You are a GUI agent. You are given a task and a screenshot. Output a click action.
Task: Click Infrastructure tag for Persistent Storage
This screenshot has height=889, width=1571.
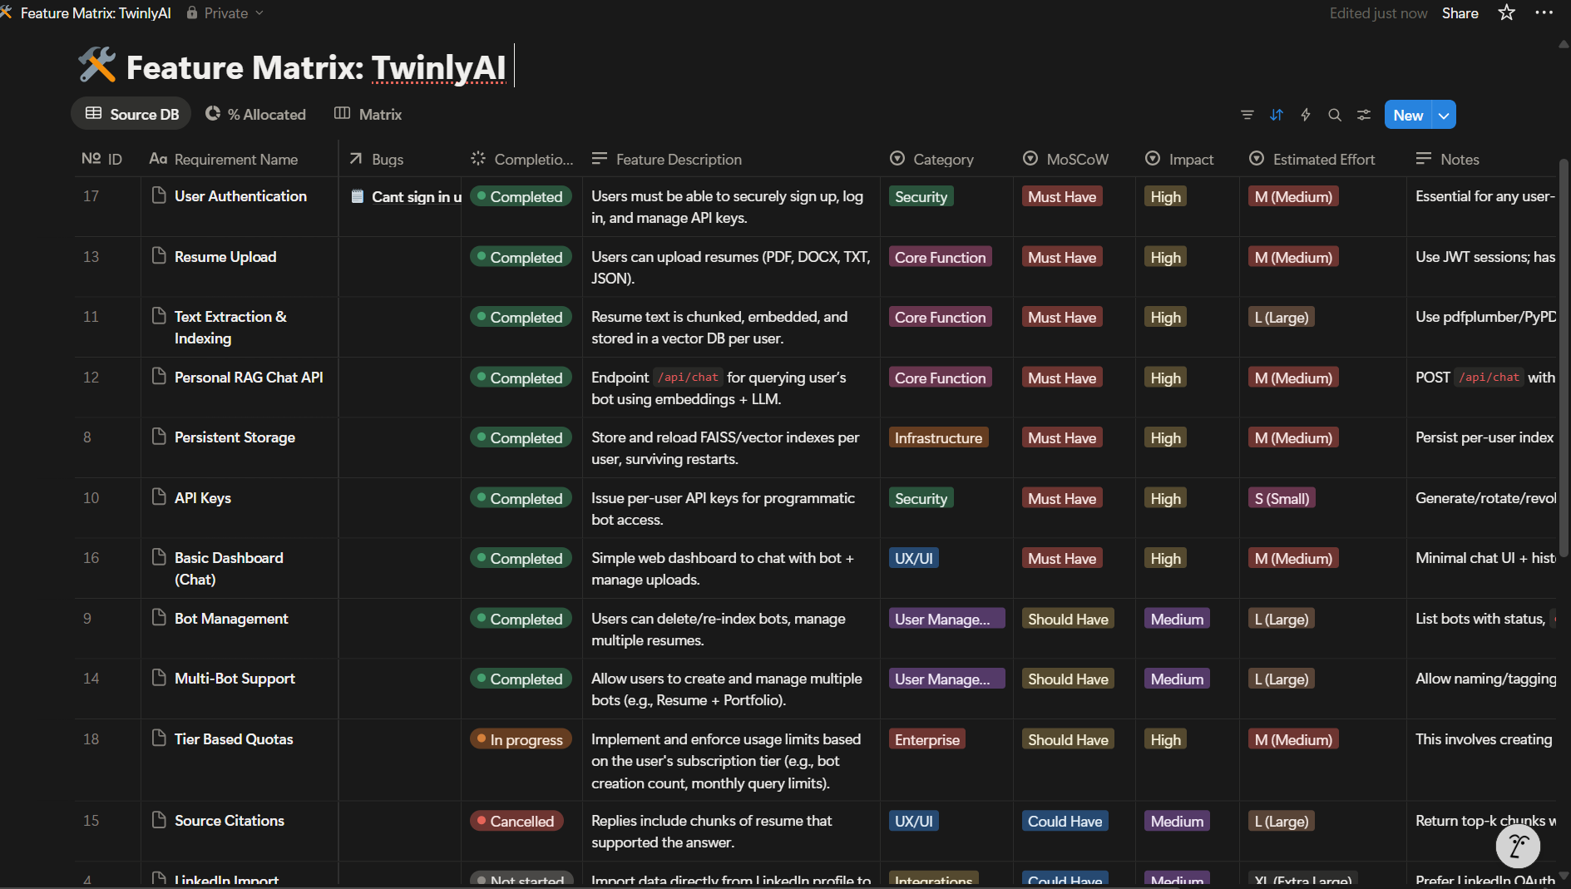(938, 437)
